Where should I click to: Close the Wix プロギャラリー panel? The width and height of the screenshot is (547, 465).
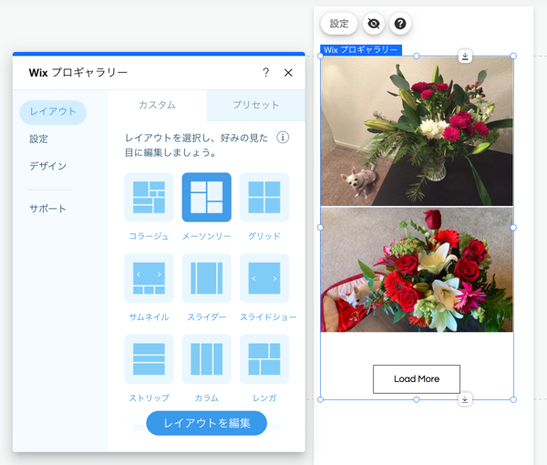pyautogui.click(x=288, y=73)
